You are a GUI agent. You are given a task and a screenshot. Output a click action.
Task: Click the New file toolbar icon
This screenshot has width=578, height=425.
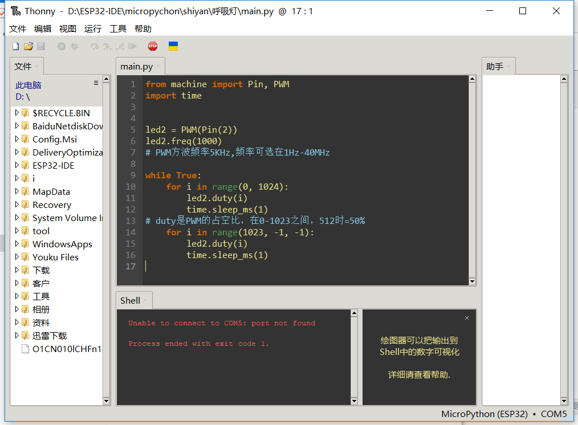[x=16, y=46]
